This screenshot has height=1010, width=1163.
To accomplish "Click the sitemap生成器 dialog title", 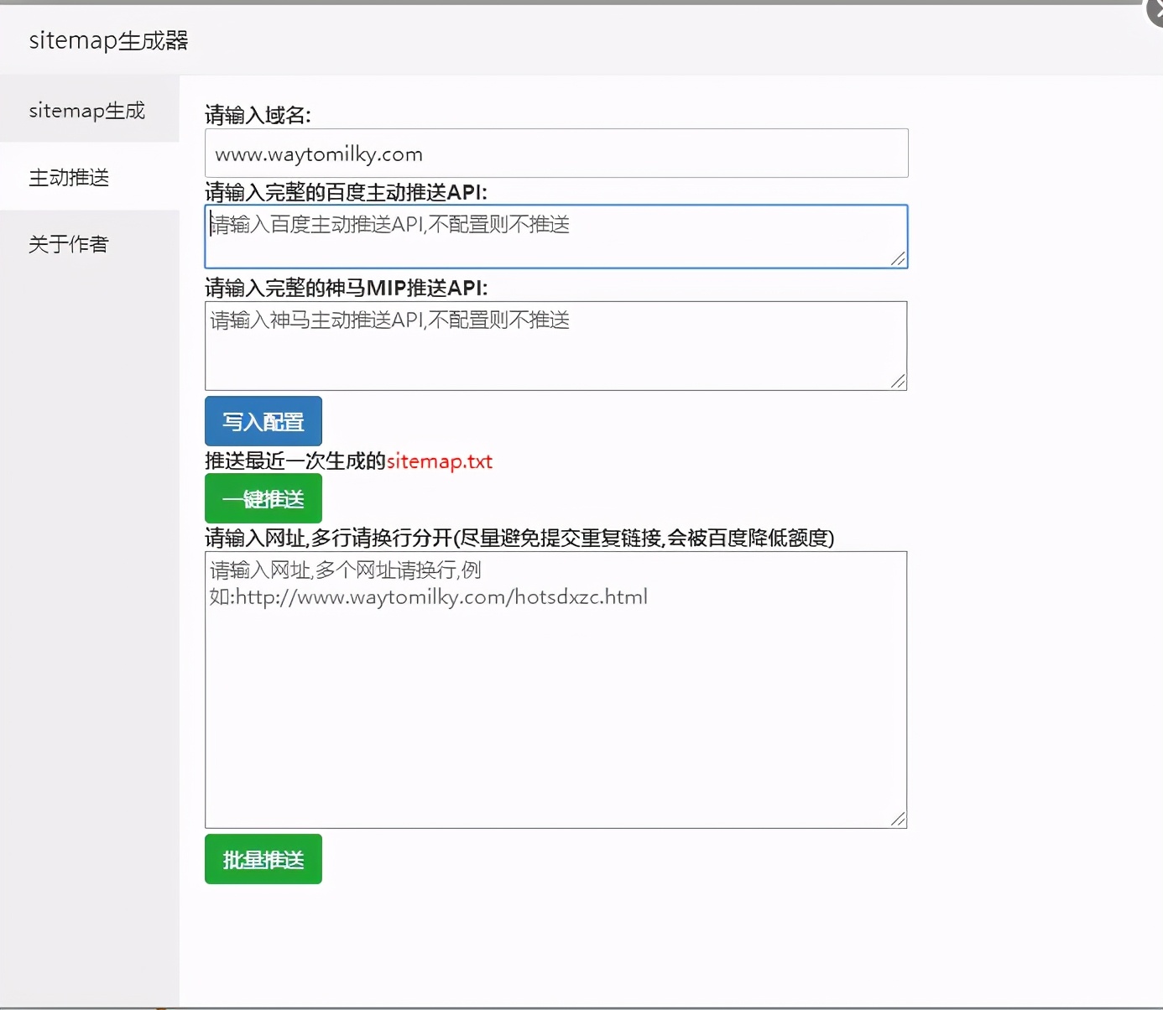I will click(108, 40).
